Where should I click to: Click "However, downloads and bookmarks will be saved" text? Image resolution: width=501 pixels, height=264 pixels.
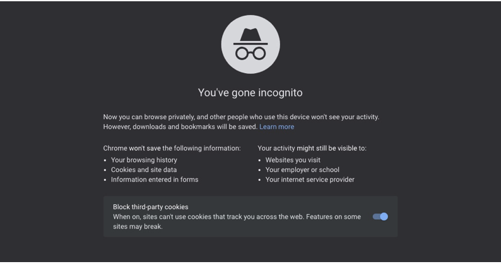click(x=180, y=127)
